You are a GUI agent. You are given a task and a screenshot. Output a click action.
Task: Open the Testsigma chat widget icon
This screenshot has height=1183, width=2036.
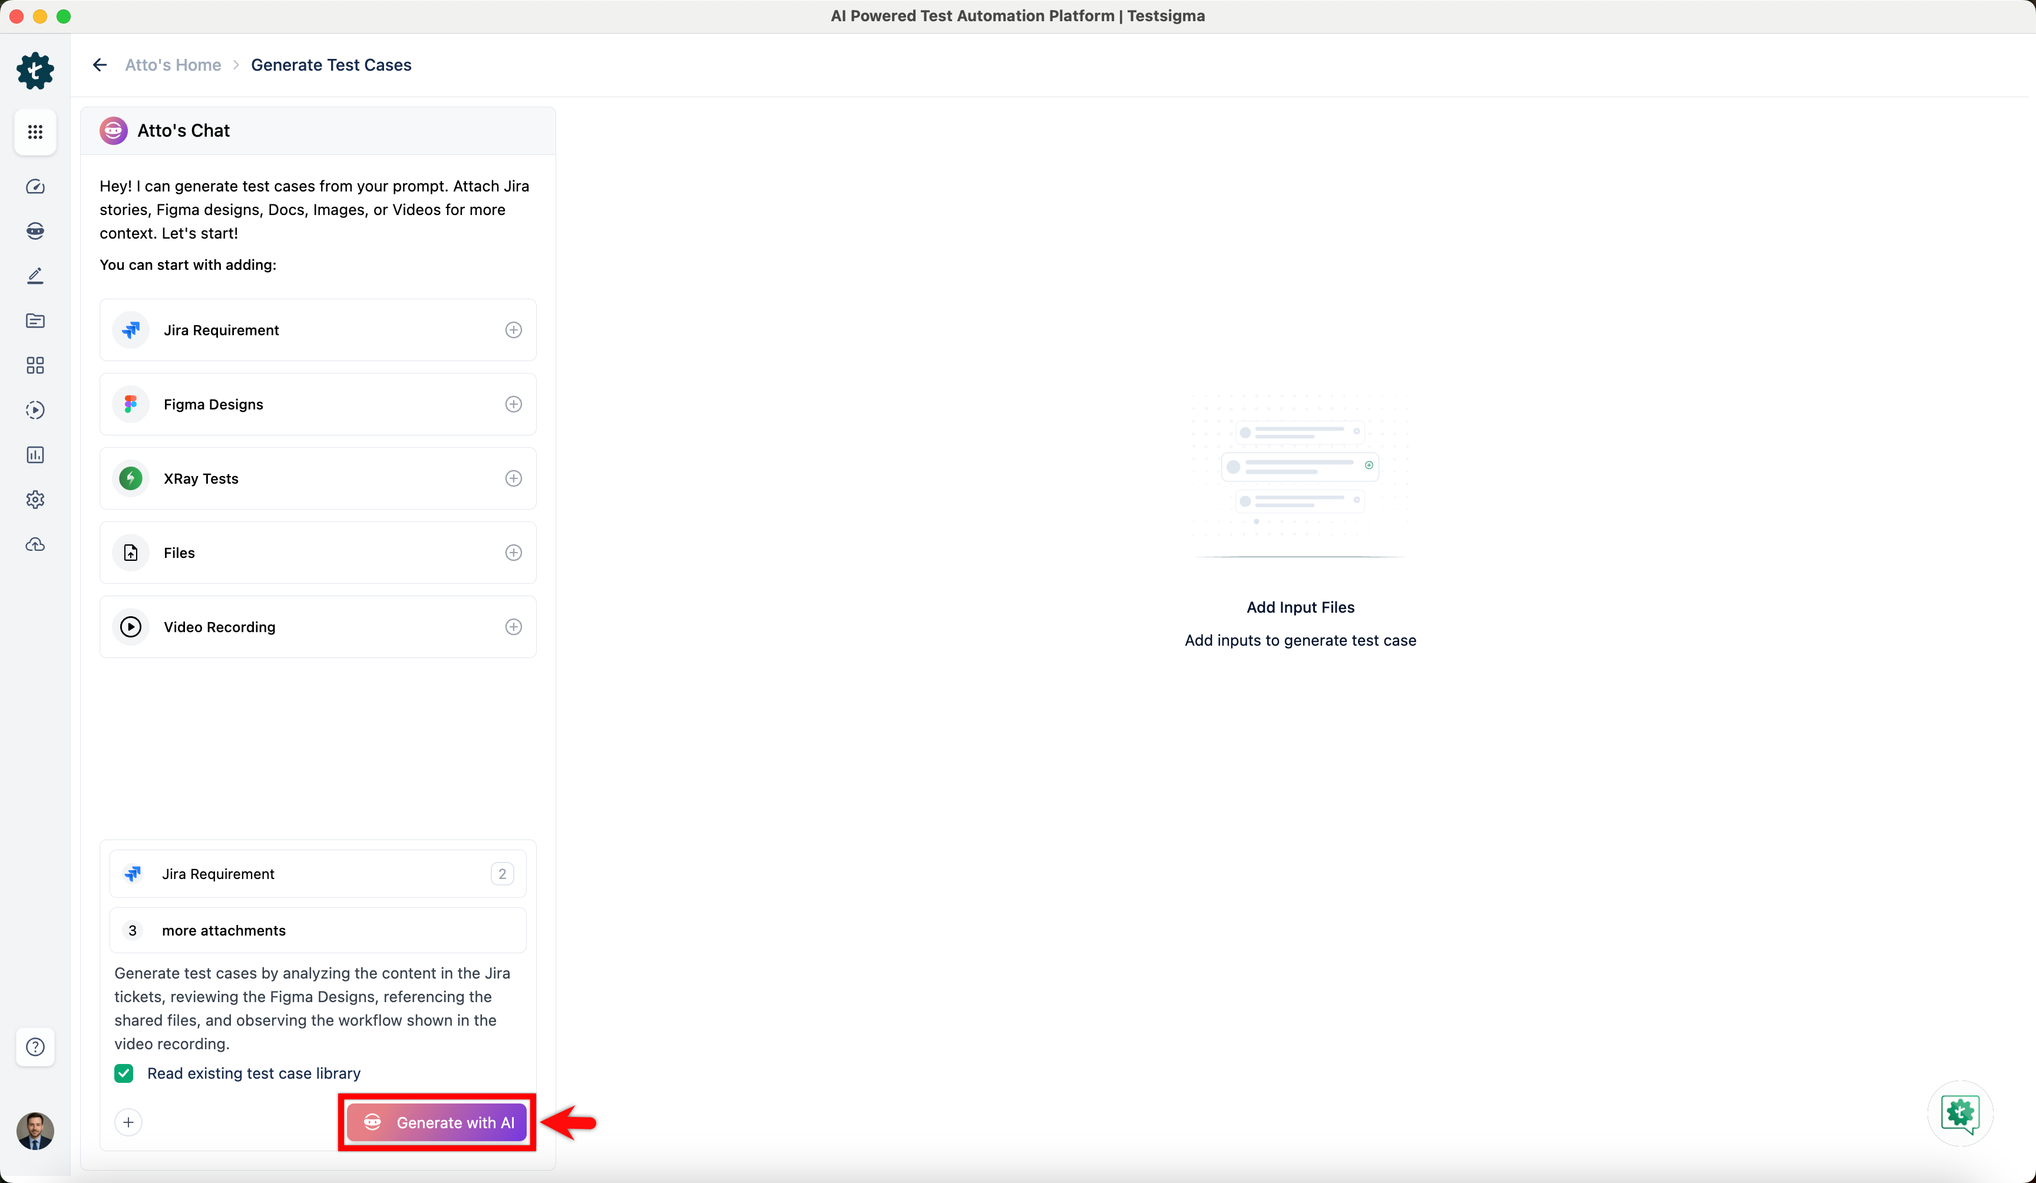pos(1959,1113)
